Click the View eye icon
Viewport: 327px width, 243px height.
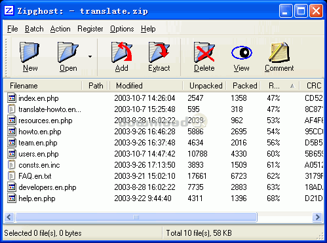click(242, 52)
